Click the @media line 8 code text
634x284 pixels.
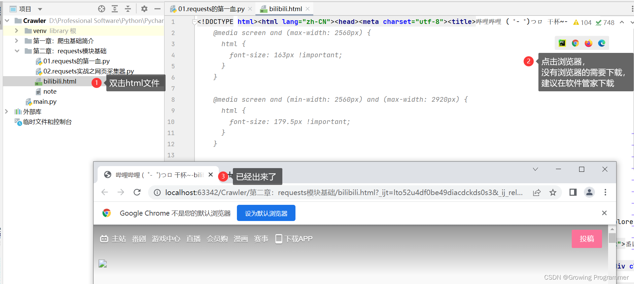pyautogui.click(x=340, y=99)
